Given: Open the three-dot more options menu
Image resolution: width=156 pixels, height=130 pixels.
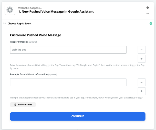Looking at the screenshot, I should 148,13.
